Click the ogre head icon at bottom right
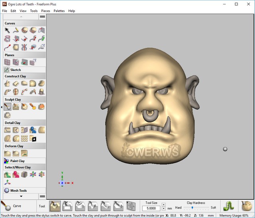Viewport: 255px width, 218px height. [x=247, y=206]
